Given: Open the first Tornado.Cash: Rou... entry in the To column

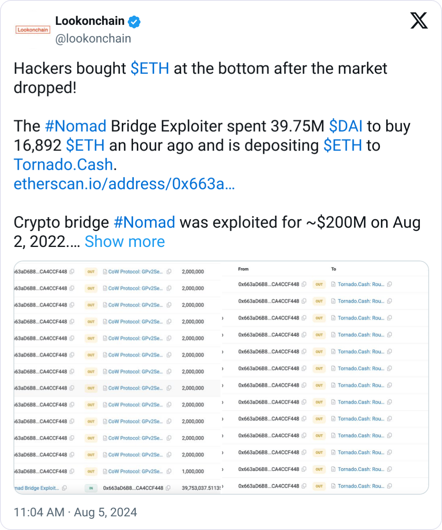Looking at the screenshot, I should [x=361, y=284].
